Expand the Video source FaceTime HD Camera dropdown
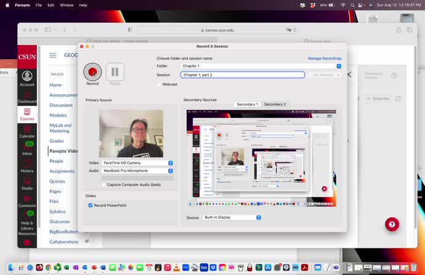This screenshot has width=425, height=275. point(137,163)
